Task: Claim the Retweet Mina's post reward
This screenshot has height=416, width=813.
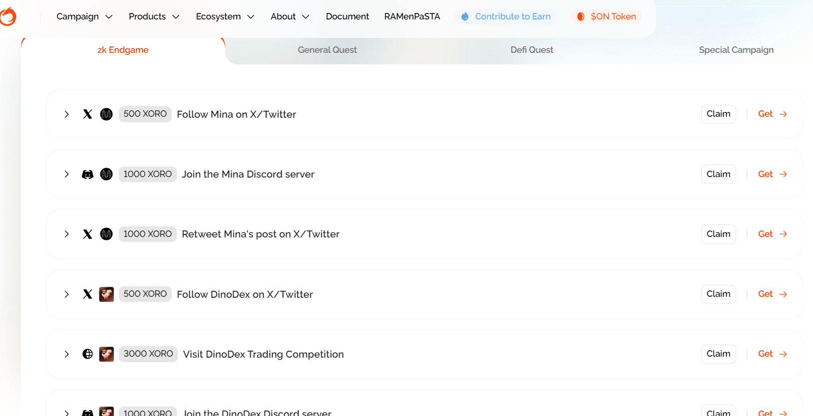Action: point(718,234)
